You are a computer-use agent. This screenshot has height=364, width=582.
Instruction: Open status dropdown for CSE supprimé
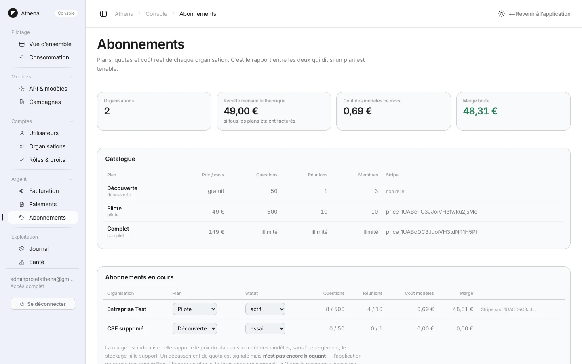[265, 328]
